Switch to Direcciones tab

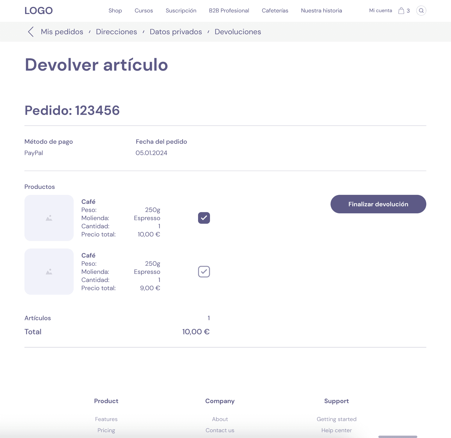[116, 32]
